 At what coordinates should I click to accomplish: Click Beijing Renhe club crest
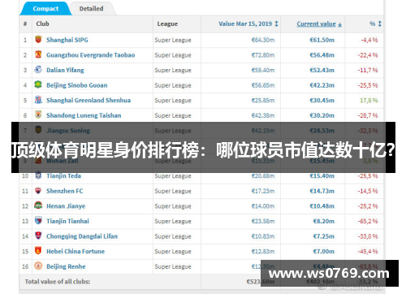pos(38,266)
